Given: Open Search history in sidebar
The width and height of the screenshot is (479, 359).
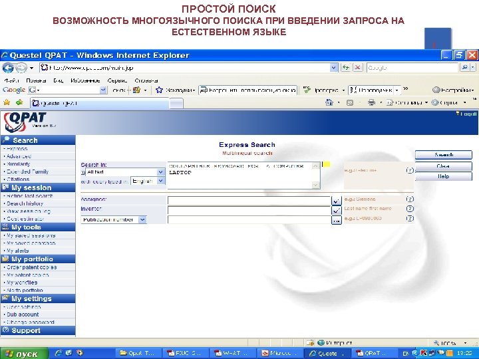Looking at the screenshot, I should 25,203.
